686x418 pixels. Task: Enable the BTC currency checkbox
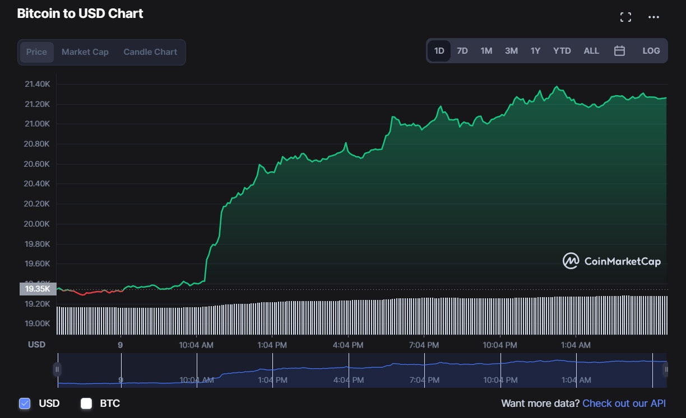[86, 403]
